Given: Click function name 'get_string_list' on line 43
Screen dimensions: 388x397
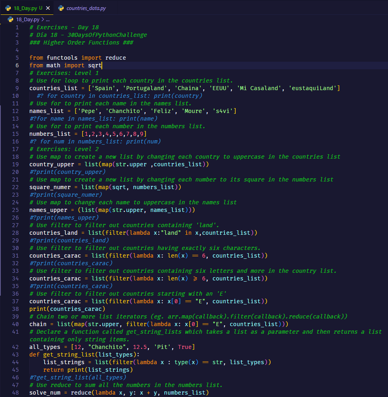Looking at the screenshot, I should (69, 355).
